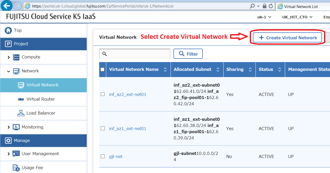Click the Manage section header
The width and height of the screenshot is (330, 173).
click(x=44, y=140)
